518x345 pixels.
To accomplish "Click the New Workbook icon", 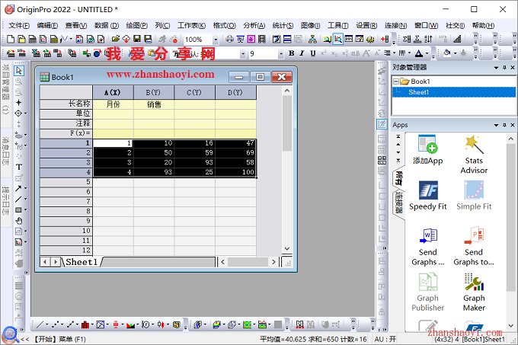I will click(x=32, y=40).
